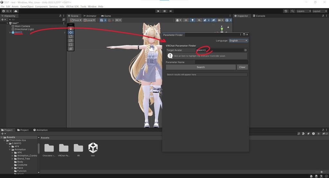
Task: Click the open-in-search icon in Project search bar
Action: pos(299,134)
